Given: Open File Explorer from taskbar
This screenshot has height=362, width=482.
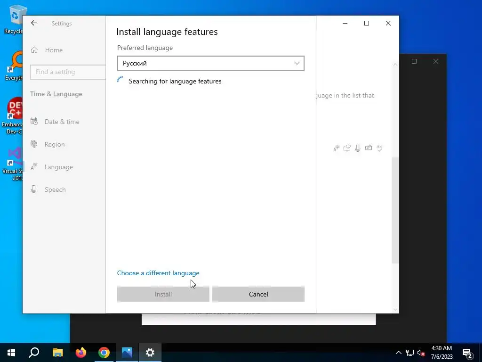Looking at the screenshot, I should click(x=57, y=353).
